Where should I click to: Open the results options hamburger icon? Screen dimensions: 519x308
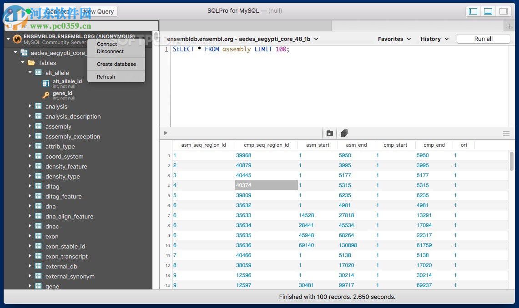click(x=506, y=133)
